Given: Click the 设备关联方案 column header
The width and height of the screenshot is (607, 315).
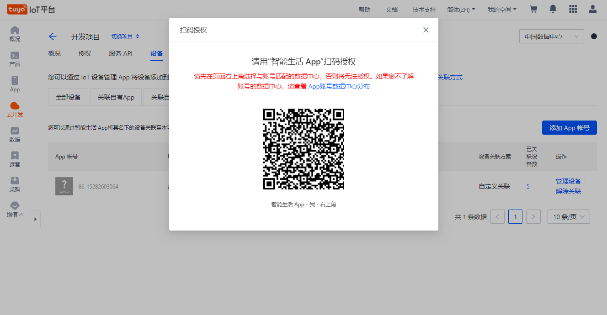Looking at the screenshot, I should point(495,156).
